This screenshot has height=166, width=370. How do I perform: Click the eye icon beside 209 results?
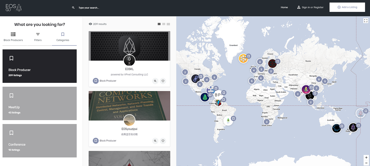(90, 24)
